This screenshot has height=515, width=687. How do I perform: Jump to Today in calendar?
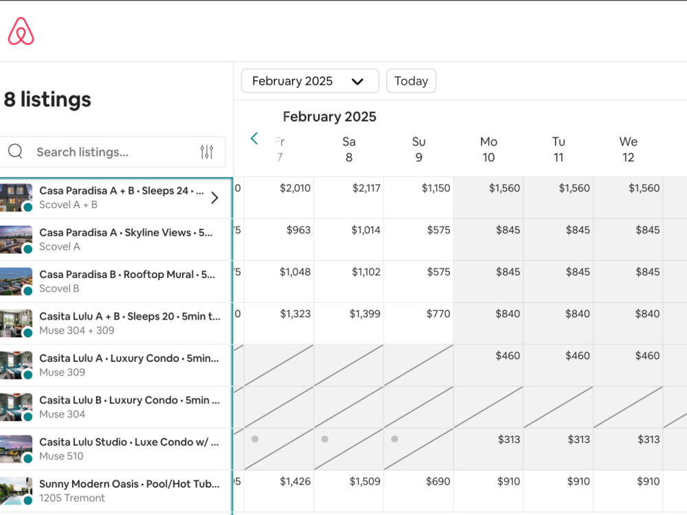[x=411, y=81]
